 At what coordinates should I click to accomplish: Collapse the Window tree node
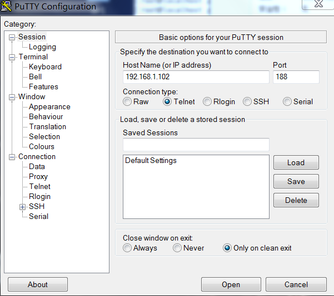tap(12, 98)
